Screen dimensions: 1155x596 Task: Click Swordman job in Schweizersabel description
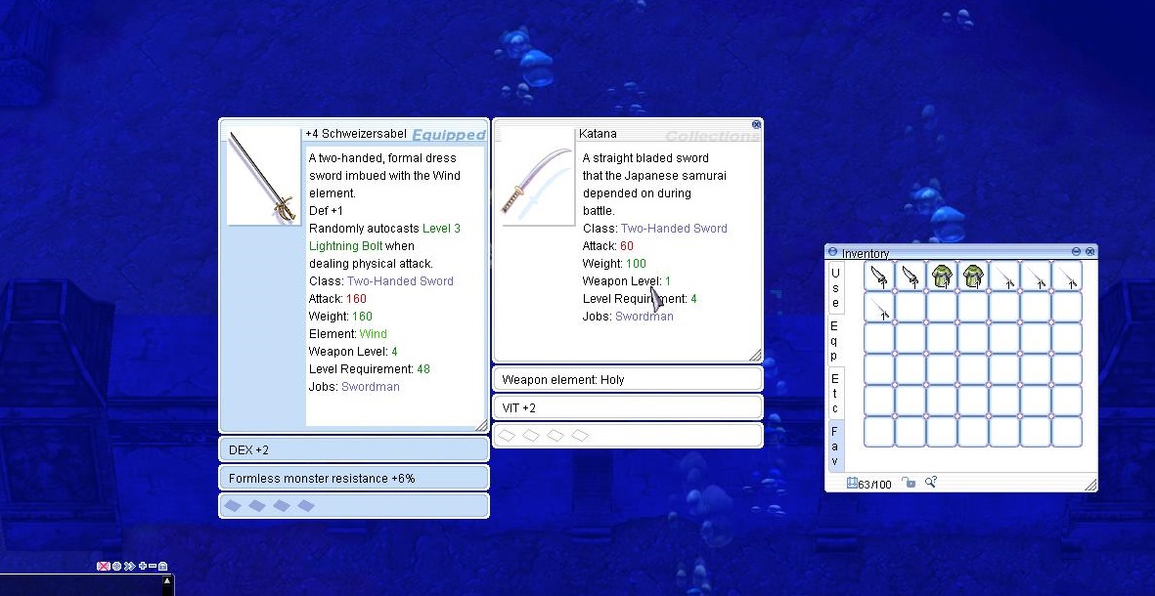point(371,387)
